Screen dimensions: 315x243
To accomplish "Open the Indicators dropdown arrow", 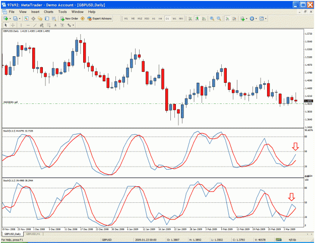I will pyautogui.click(x=246, y=19).
